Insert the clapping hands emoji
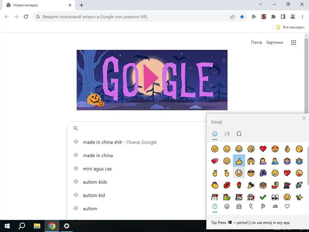Image resolution: width=309 pixels, height=232 pixels. coord(215,185)
